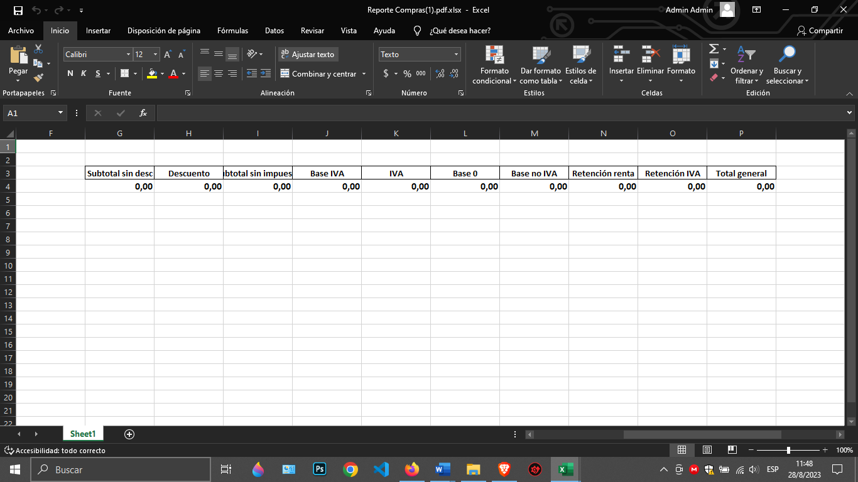Decrease decimal places icon

tap(454, 73)
